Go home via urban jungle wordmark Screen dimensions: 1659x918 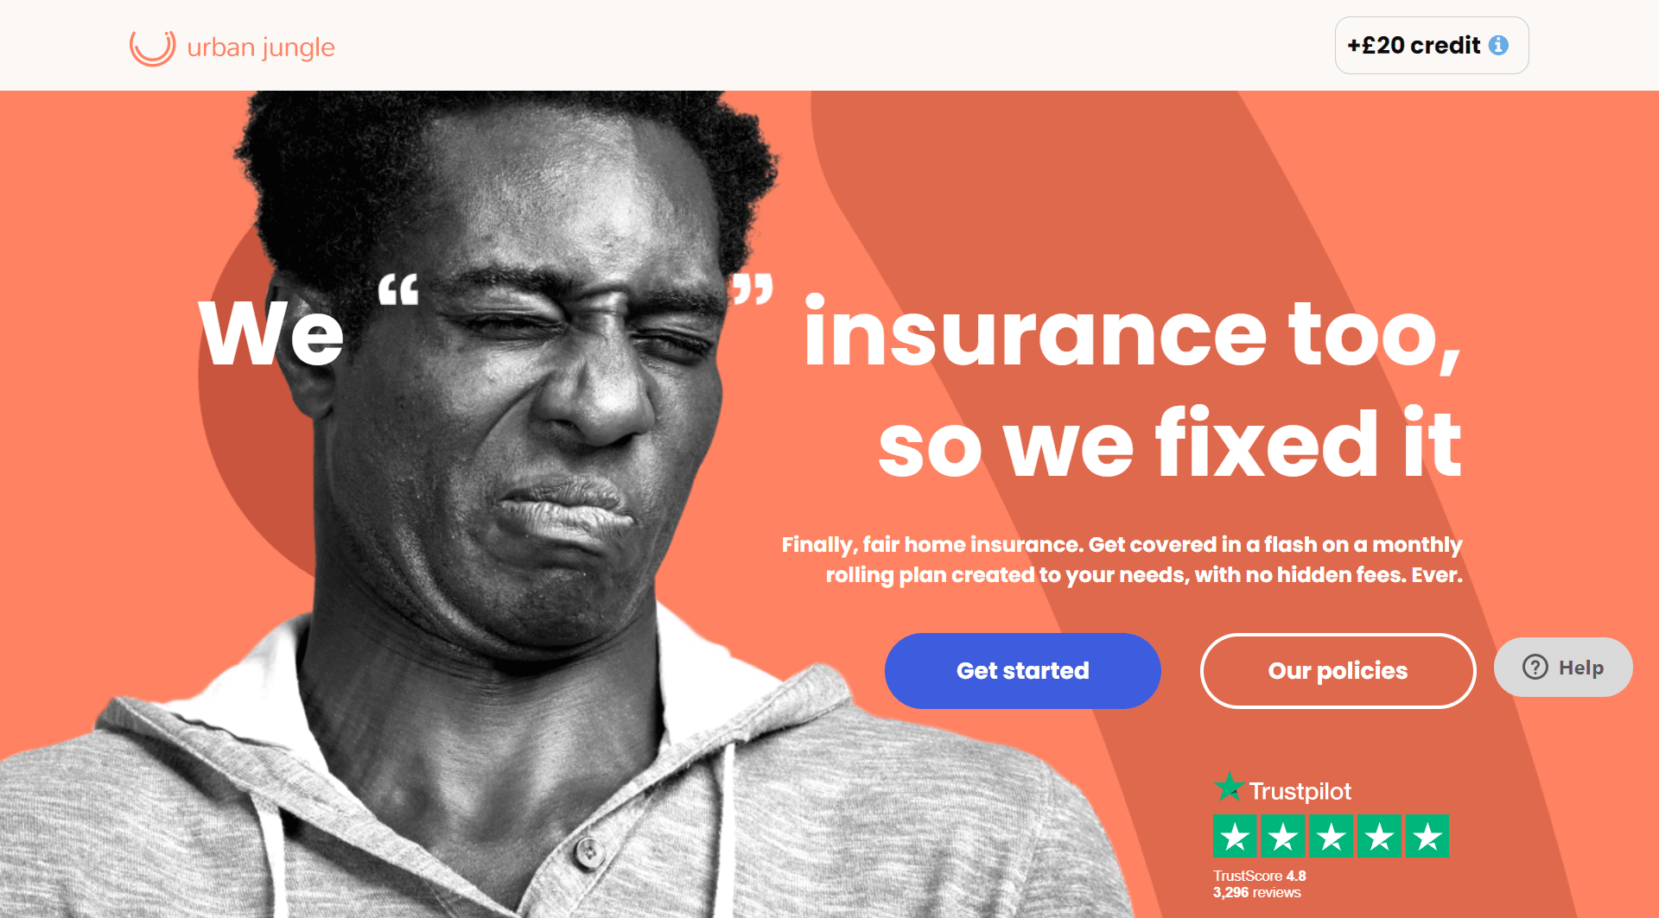(261, 47)
